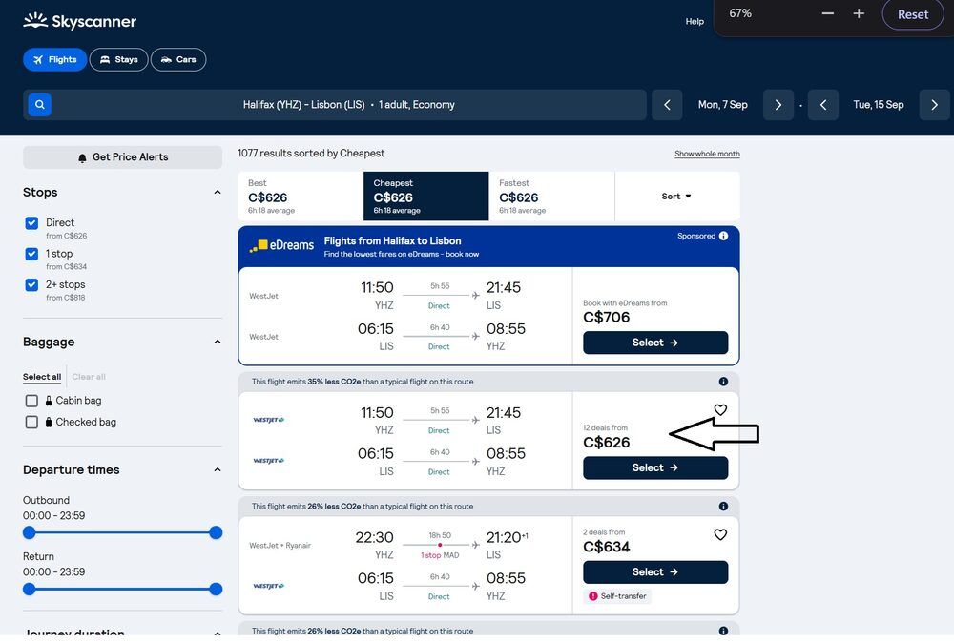Screen dimensions: 954x644
Task: Click the WestJet logo on the 11:50 outbound flight
Action: coord(268,420)
